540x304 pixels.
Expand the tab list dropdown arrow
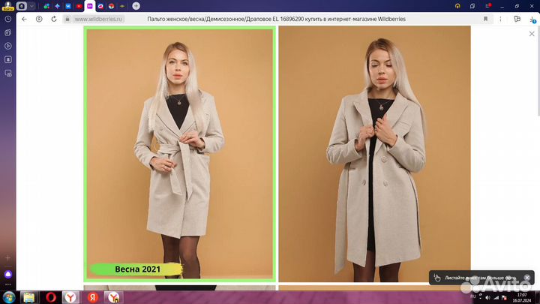(x=31, y=6)
